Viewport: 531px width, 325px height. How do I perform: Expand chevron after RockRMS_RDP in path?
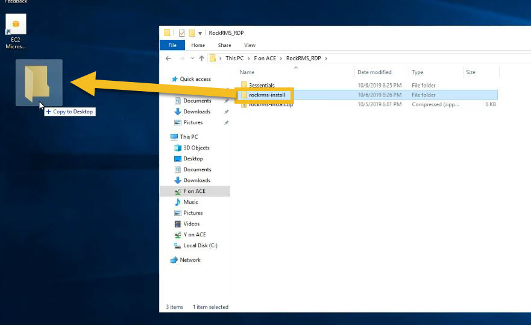[x=326, y=58]
